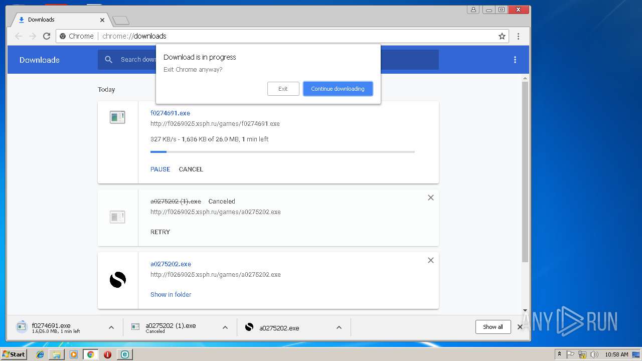Click the Chrome site info icon

click(63, 36)
